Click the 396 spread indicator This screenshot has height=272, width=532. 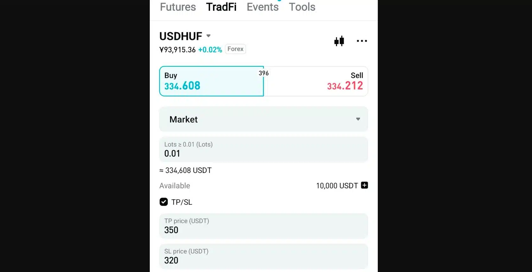point(264,73)
